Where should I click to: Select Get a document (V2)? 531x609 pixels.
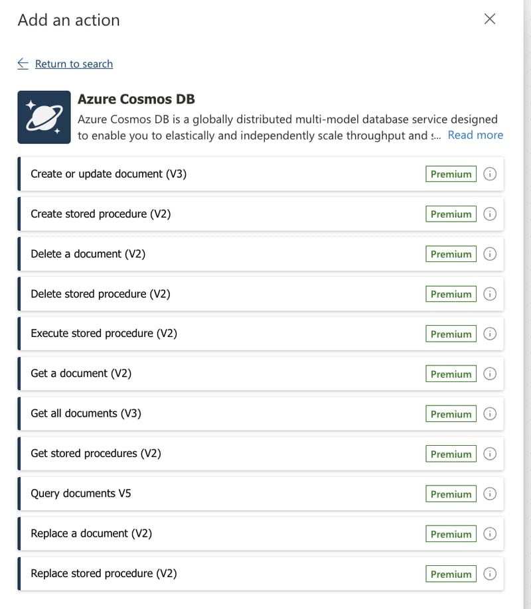81,373
